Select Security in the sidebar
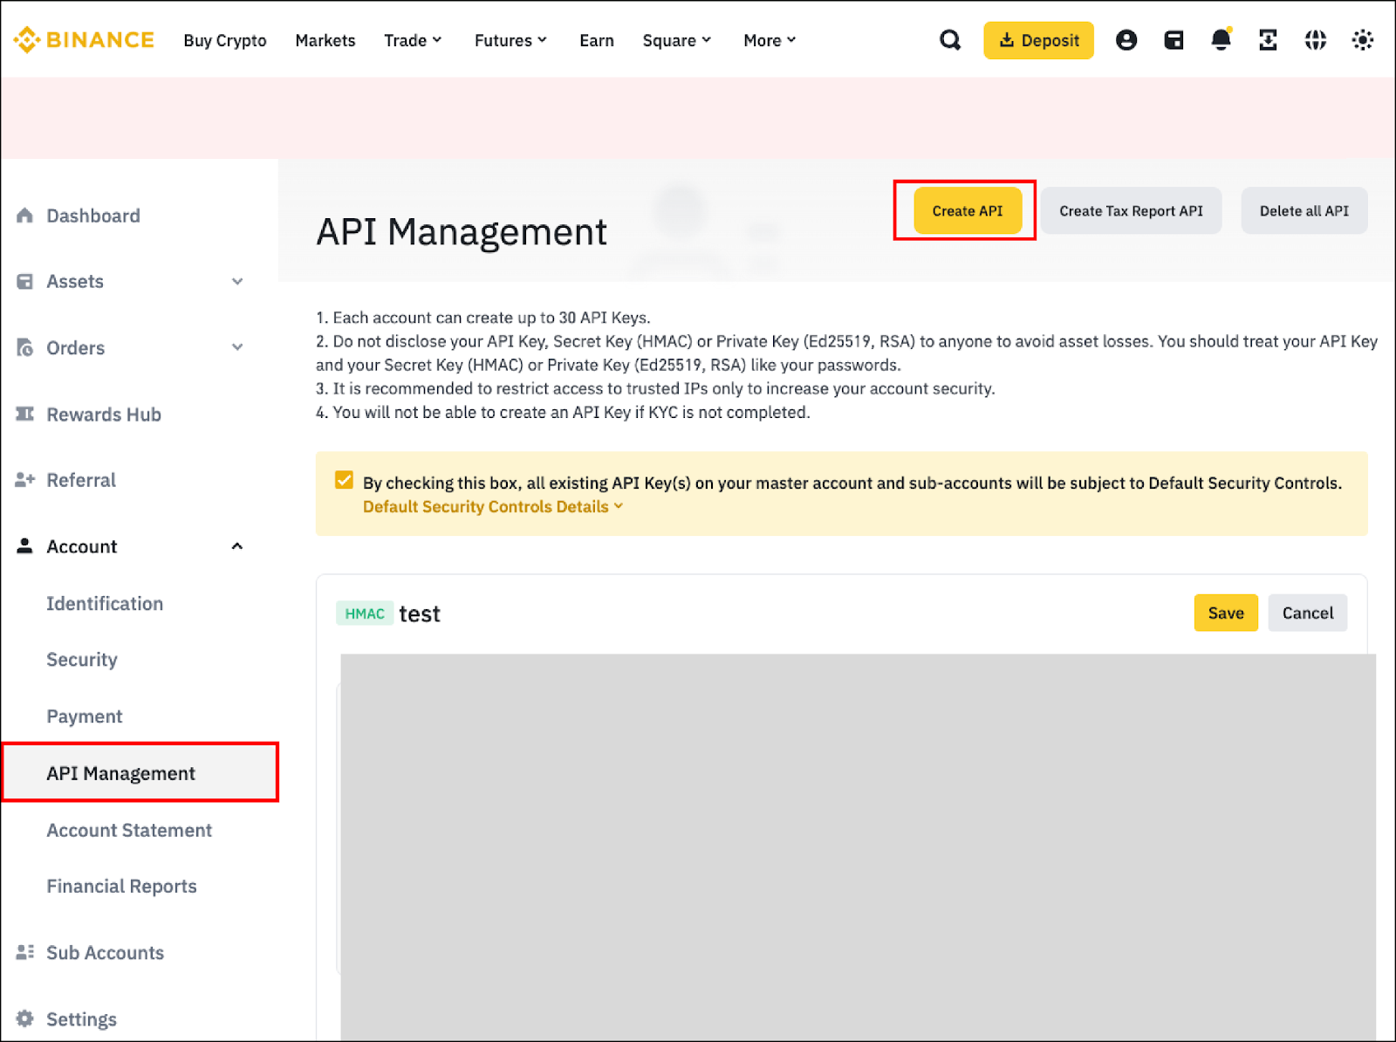The image size is (1396, 1042). tap(82, 660)
